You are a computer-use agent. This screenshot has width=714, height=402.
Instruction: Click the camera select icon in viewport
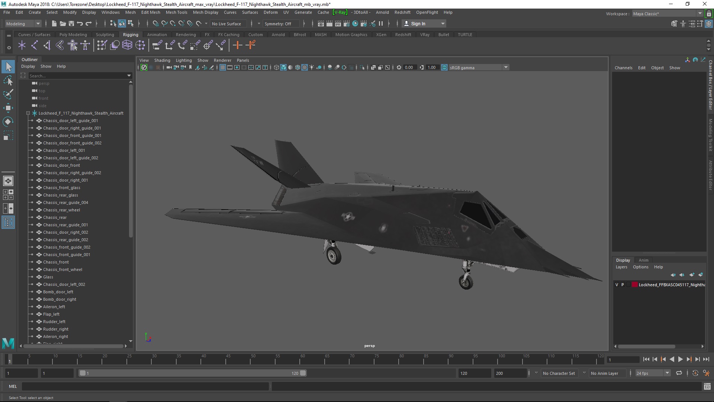coord(169,67)
